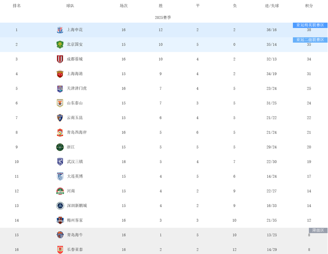Open the 上海海港 logo icon
Screen dimensions: 328x254
tap(60, 74)
